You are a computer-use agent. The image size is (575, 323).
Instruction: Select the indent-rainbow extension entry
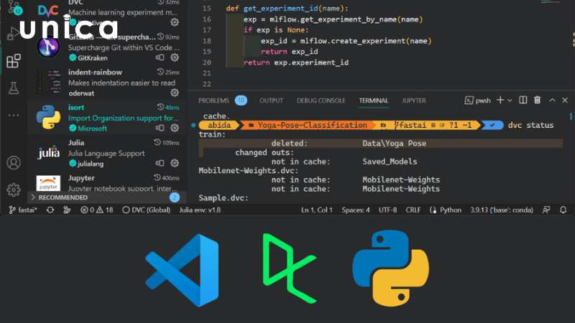coord(107,83)
